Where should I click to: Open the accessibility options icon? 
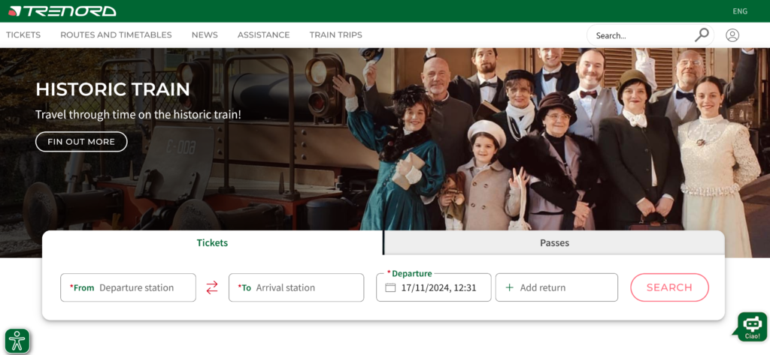(17, 341)
